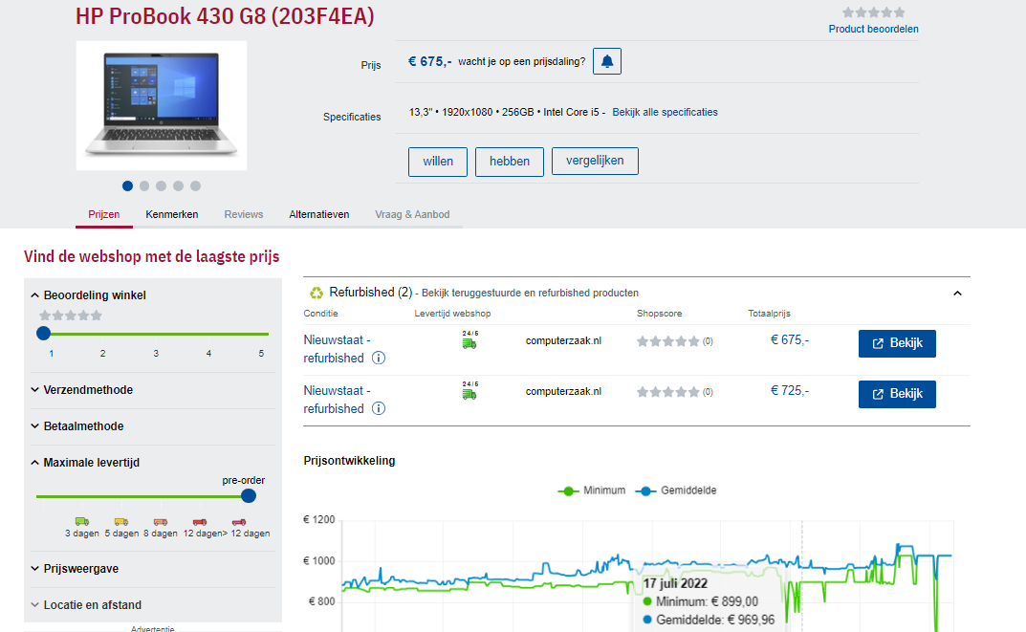Screen dimensions: 1026x632
Task: Select the first image carousel dot
Action: pos(127,185)
